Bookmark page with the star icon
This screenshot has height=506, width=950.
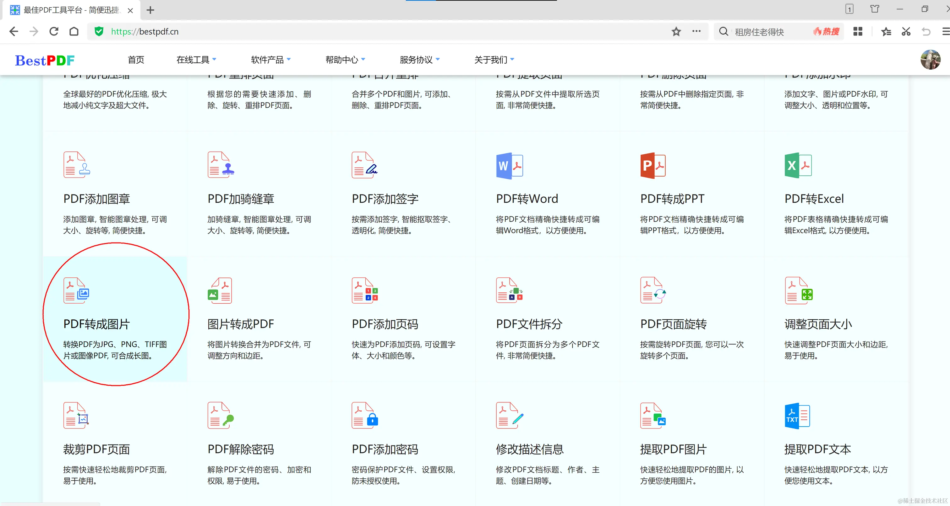[x=676, y=32]
